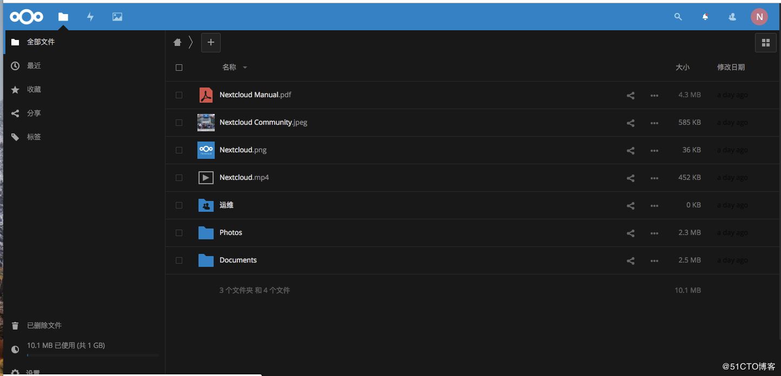Open more actions menu for Nextcloud.mp4
This screenshot has height=376, width=781.
[x=654, y=178]
